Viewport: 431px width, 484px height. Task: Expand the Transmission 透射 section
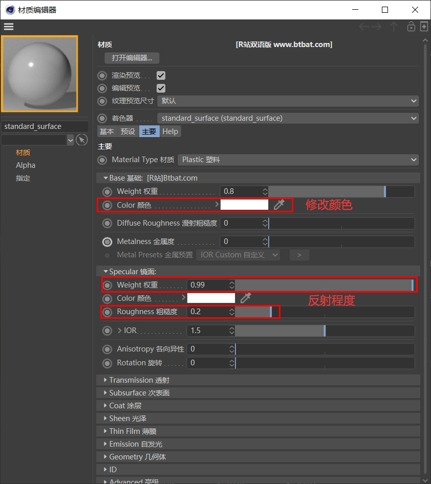(105, 380)
